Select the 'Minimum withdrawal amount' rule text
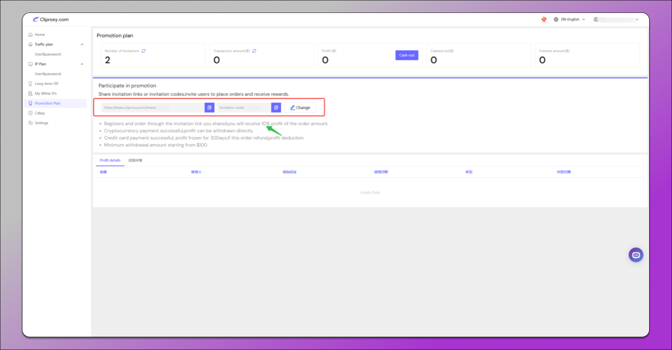The width and height of the screenshot is (672, 350). coord(156,145)
